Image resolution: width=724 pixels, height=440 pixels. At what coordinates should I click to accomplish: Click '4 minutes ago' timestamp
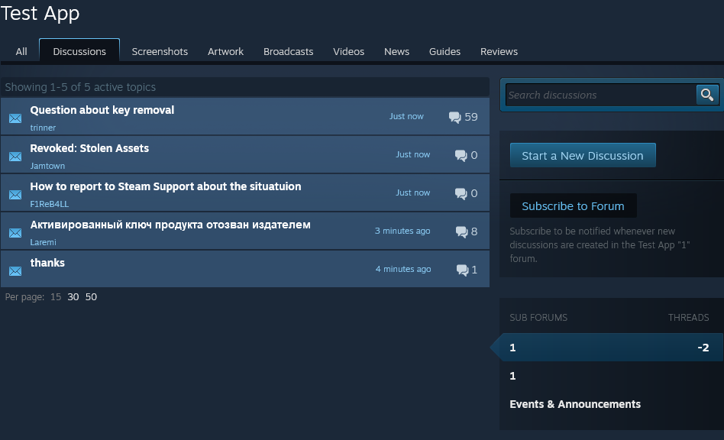[x=403, y=269]
